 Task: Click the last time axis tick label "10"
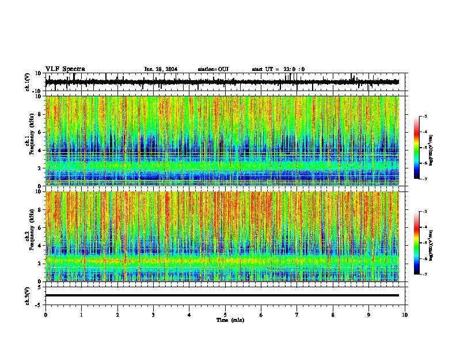pos(405,315)
